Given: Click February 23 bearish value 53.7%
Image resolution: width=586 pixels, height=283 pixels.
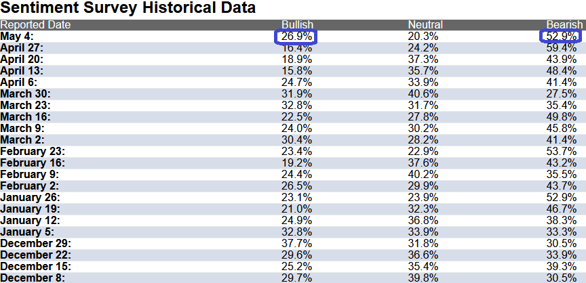Looking at the screenshot, I should tap(561, 152).
